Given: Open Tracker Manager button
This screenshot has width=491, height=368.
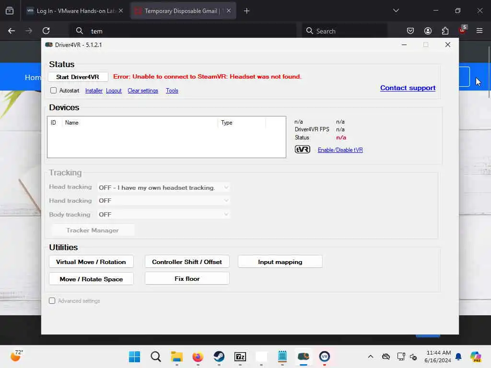Looking at the screenshot, I should 93,230.
